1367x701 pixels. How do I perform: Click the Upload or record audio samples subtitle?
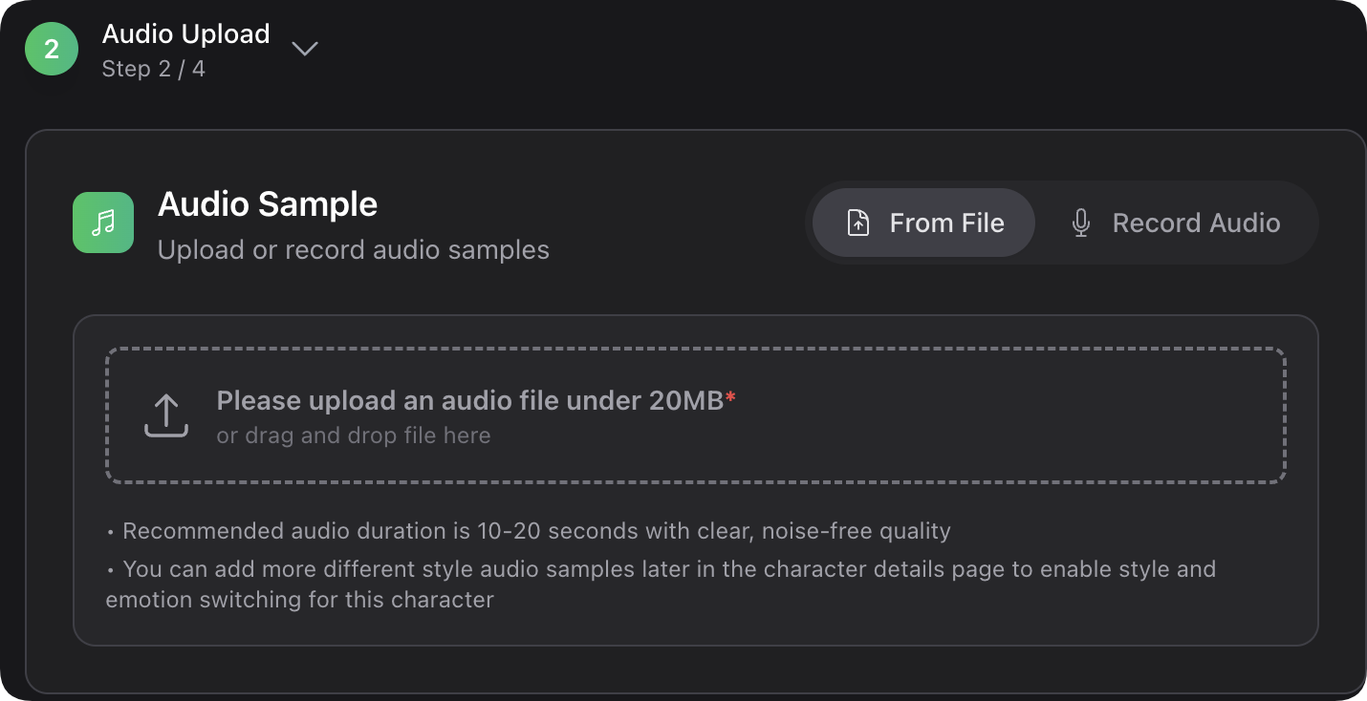353,250
